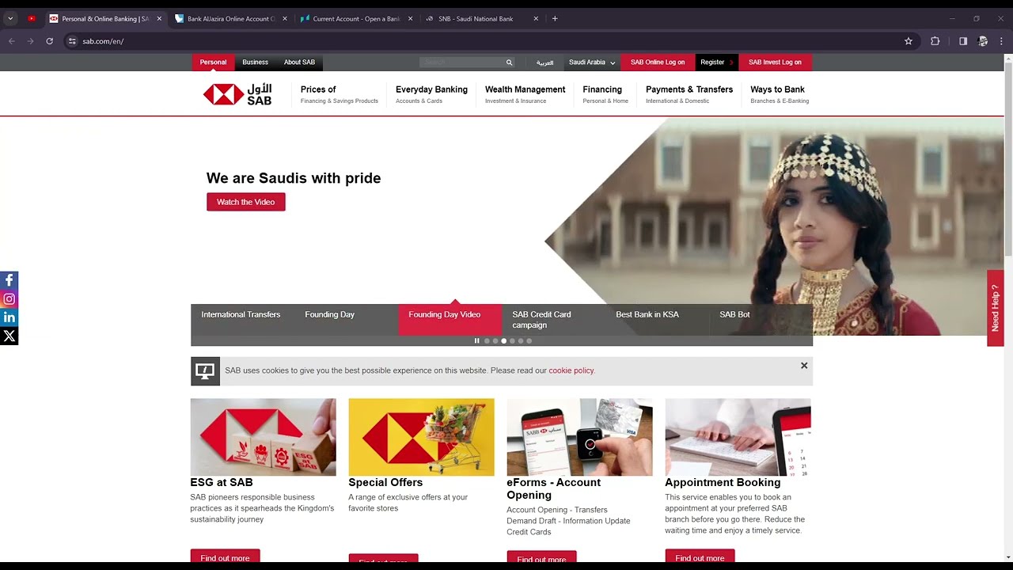Open Appointment Booking heading link
This screenshot has width=1013, height=570.
click(723, 482)
